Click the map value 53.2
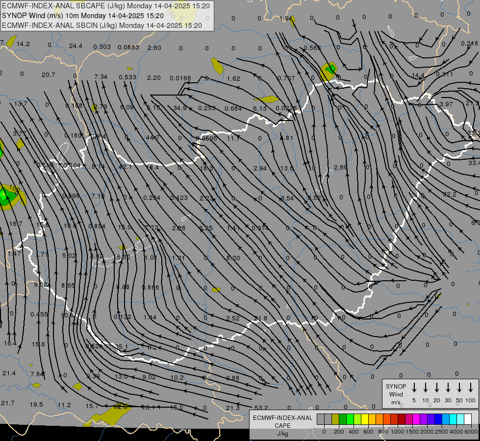 click(x=261, y=408)
